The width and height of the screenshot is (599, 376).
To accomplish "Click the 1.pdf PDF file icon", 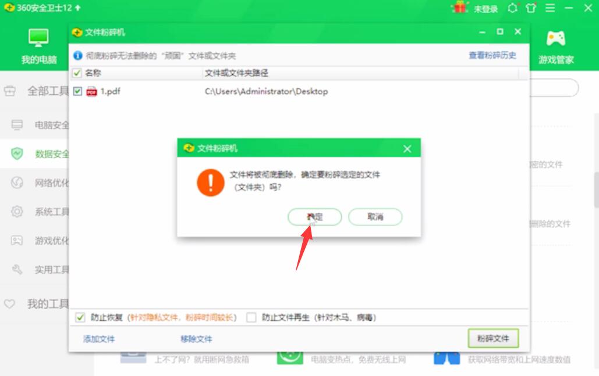I will (92, 91).
